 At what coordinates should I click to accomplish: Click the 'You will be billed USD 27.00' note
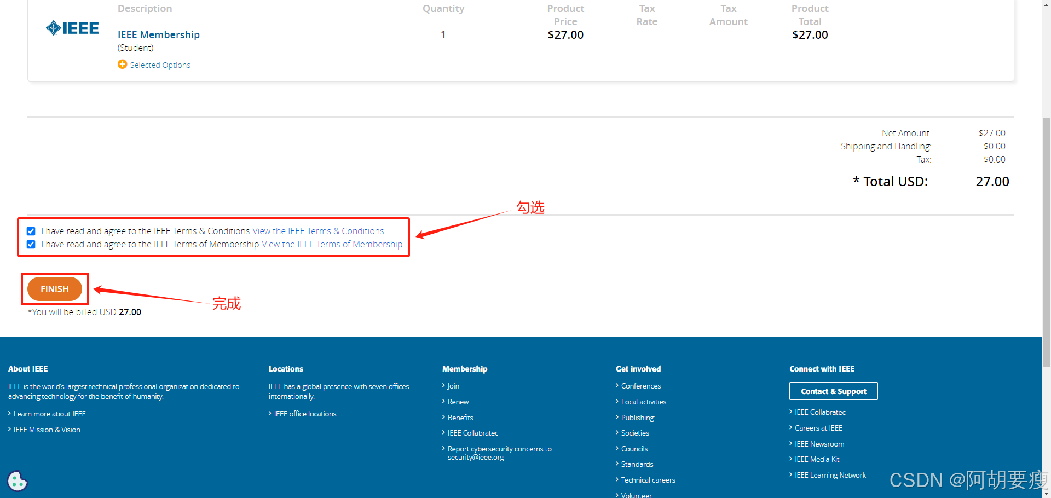click(84, 312)
